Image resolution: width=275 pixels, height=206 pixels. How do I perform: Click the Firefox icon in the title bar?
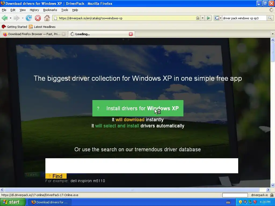tap(3, 3)
